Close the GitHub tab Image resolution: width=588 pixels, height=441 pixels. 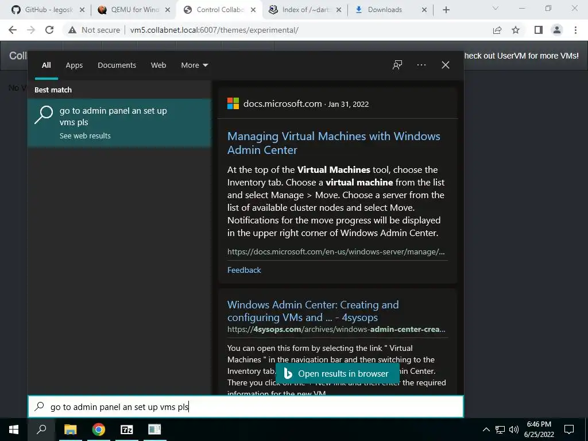[82, 10]
